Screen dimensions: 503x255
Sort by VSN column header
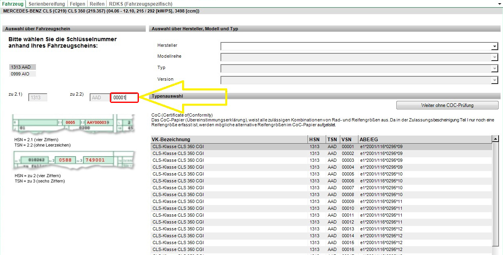[349, 139]
